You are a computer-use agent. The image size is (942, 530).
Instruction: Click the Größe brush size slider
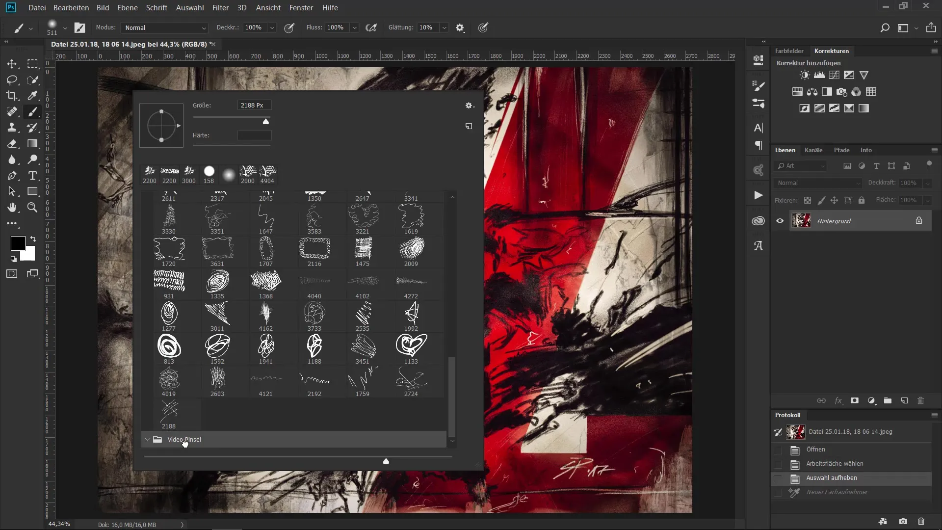pyautogui.click(x=232, y=118)
